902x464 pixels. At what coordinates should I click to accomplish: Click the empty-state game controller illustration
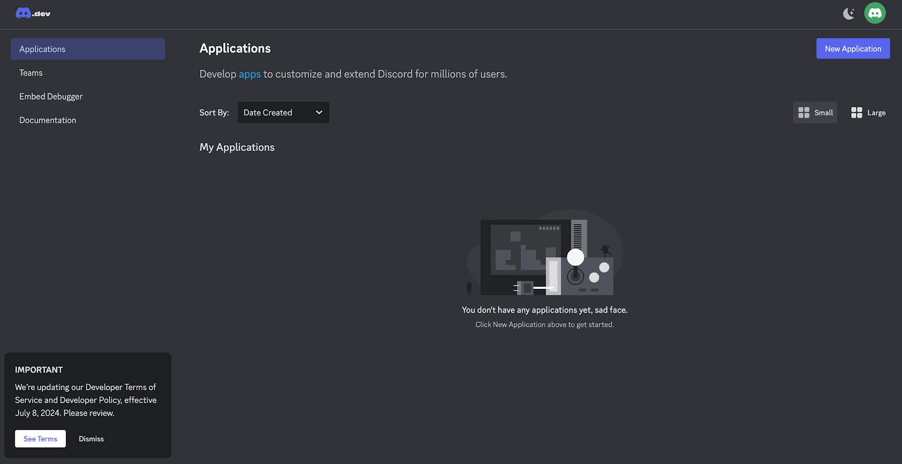coord(545,253)
